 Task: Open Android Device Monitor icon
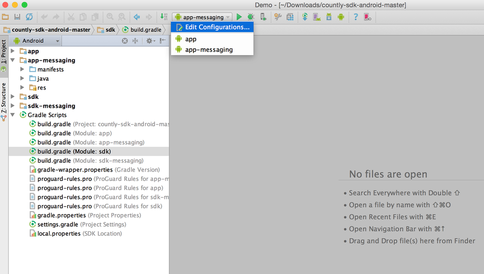[341, 17]
